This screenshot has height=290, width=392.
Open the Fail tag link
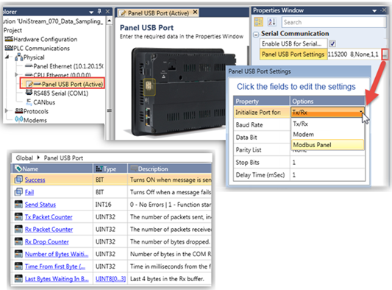point(29,192)
